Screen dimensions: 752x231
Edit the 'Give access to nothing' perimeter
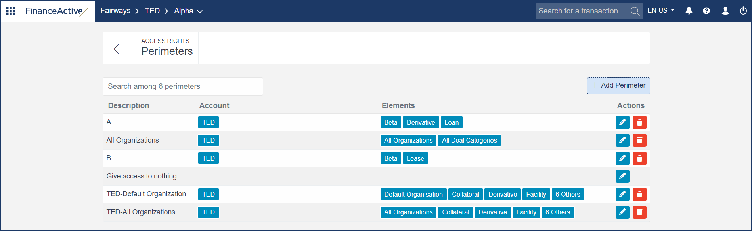point(622,176)
